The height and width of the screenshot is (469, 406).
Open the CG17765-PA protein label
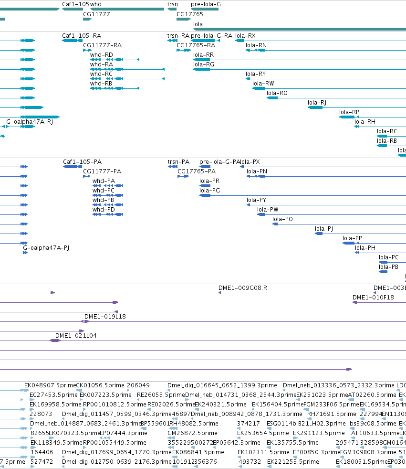(197, 171)
